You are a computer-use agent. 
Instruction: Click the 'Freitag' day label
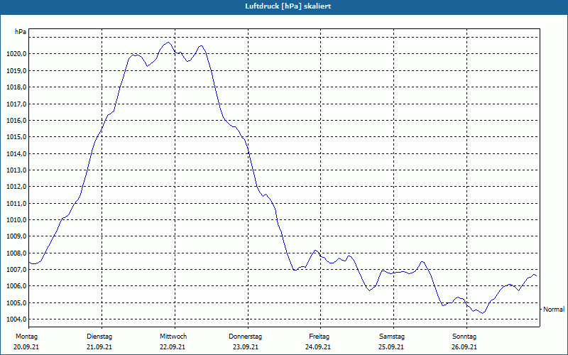click(x=319, y=337)
